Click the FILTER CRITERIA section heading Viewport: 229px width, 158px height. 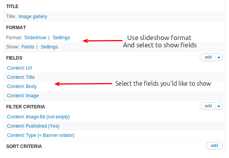pos(25,107)
